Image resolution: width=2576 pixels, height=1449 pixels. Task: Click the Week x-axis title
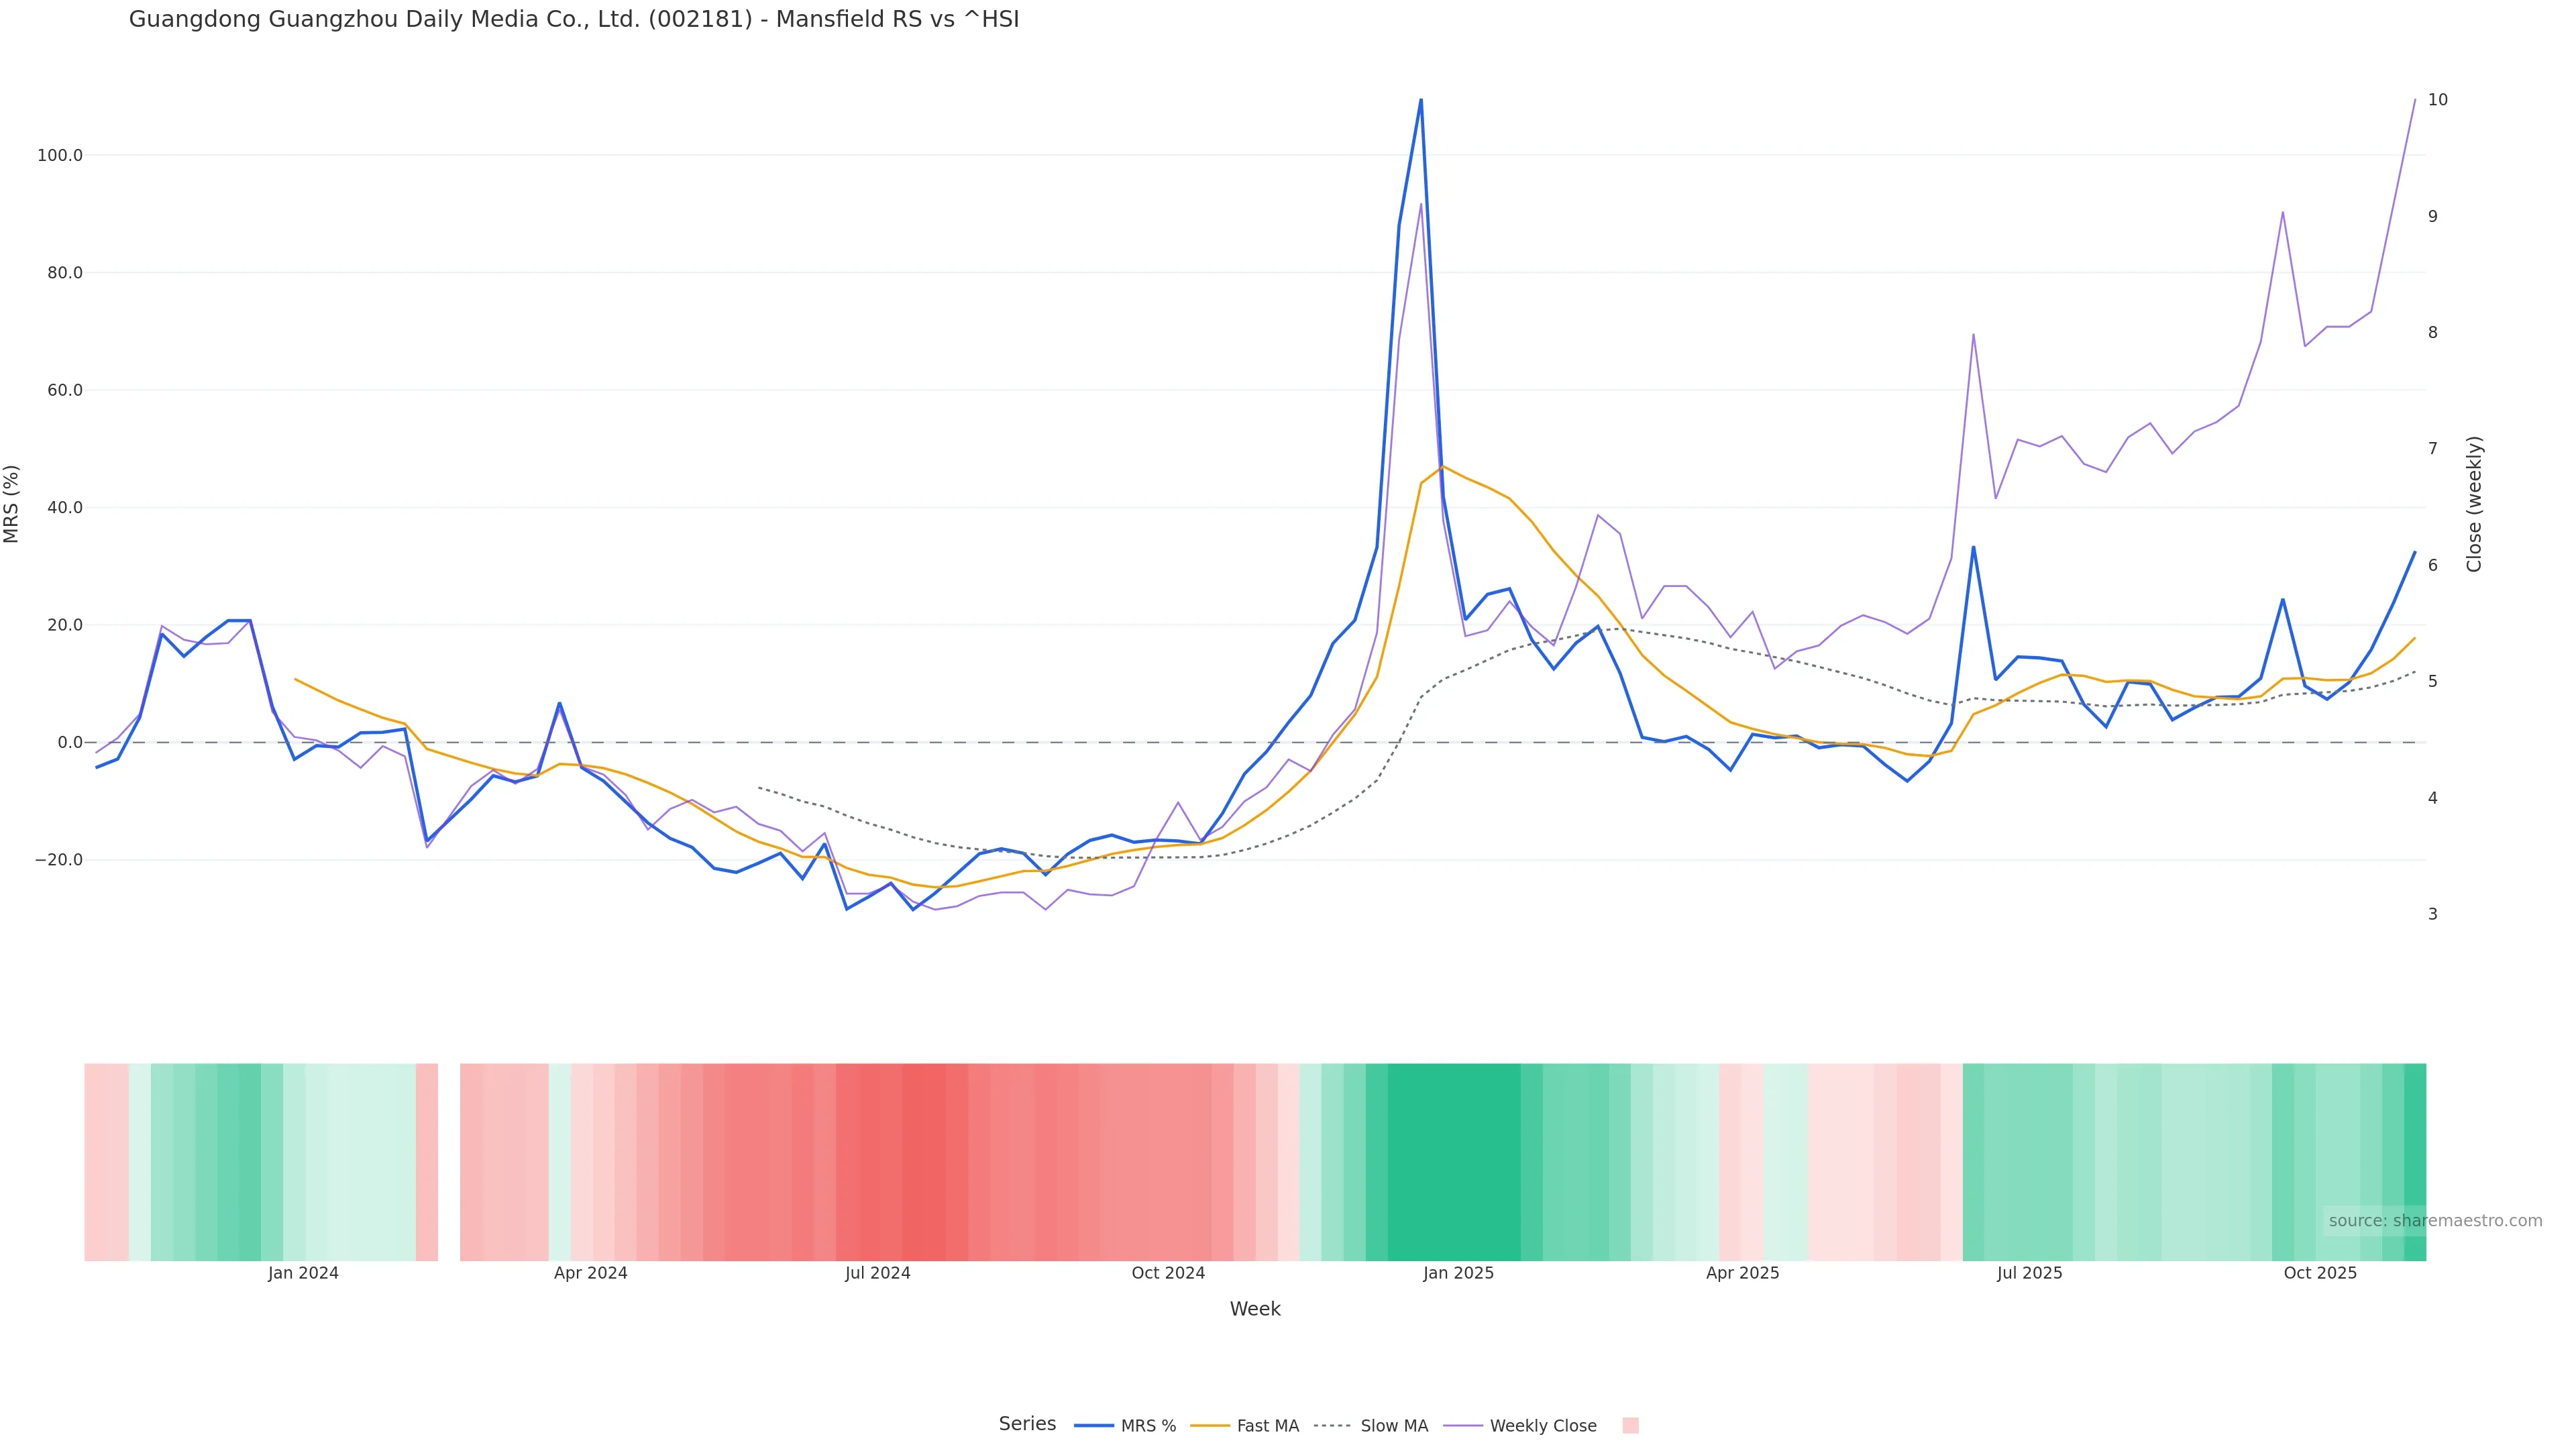1255,1309
